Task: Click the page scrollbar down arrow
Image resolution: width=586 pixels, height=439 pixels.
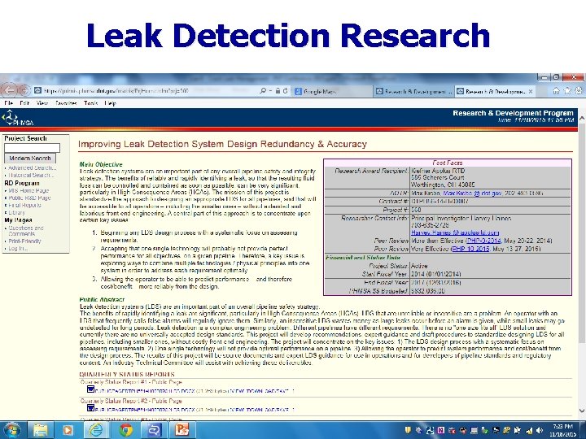Action: coord(582,411)
